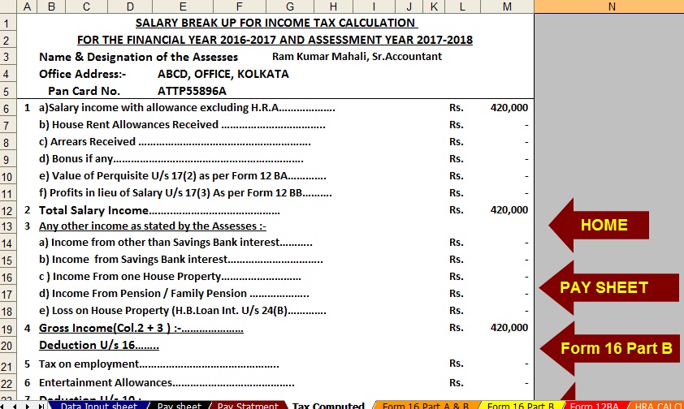This screenshot has height=409, width=684.
Task: Click name cell Ram Kumar Mahali, Sr.Accountant
Action: click(357, 57)
